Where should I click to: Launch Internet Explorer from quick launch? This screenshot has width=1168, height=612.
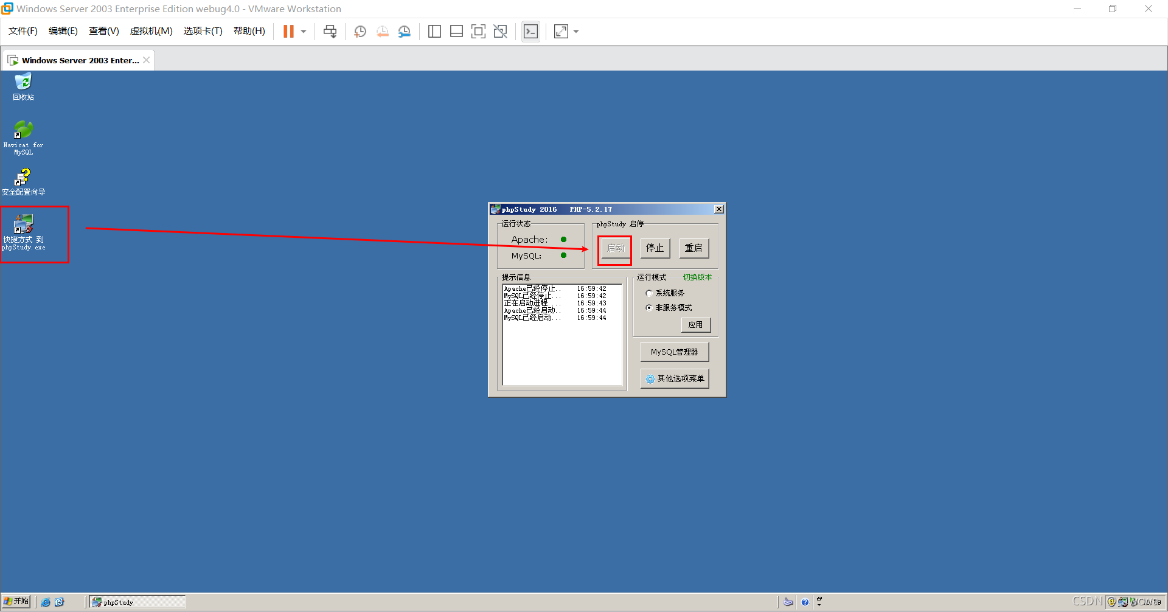pyautogui.click(x=46, y=602)
